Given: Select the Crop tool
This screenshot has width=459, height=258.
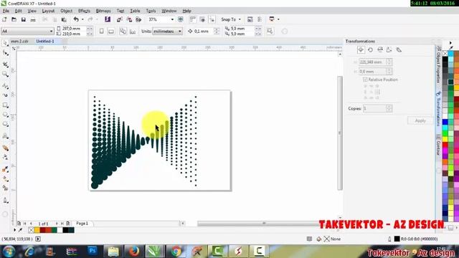Looking at the screenshot, I should click(5, 64).
